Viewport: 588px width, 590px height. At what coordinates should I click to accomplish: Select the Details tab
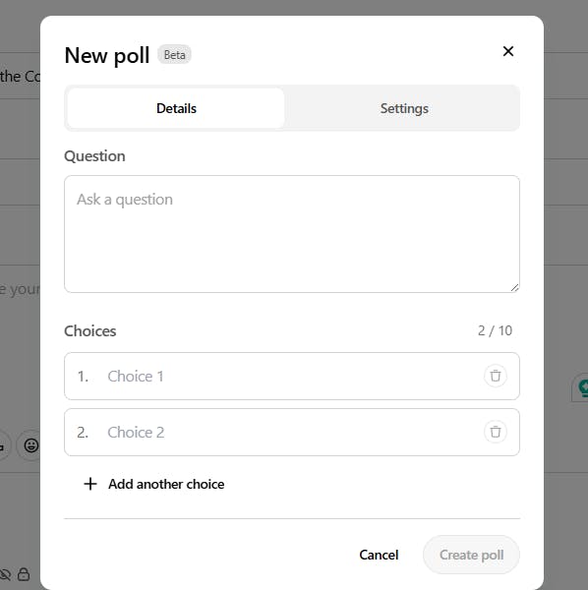176,108
